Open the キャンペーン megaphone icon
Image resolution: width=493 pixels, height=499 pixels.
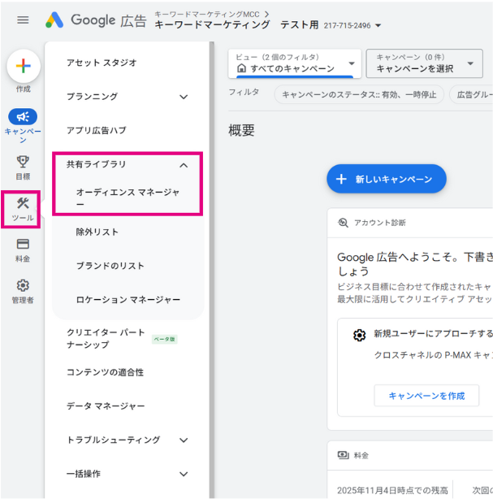(x=23, y=117)
